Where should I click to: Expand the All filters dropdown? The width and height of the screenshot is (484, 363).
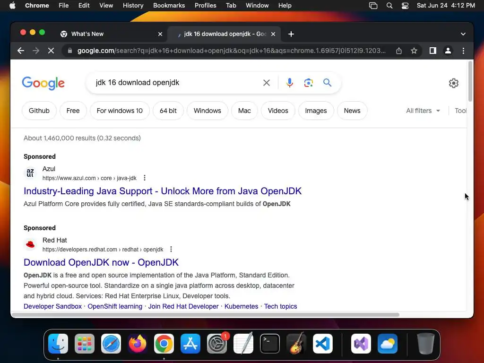423,111
